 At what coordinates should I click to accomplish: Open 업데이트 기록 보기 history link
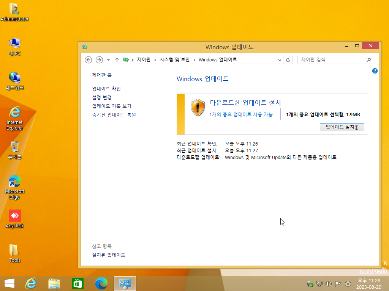pos(112,106)
